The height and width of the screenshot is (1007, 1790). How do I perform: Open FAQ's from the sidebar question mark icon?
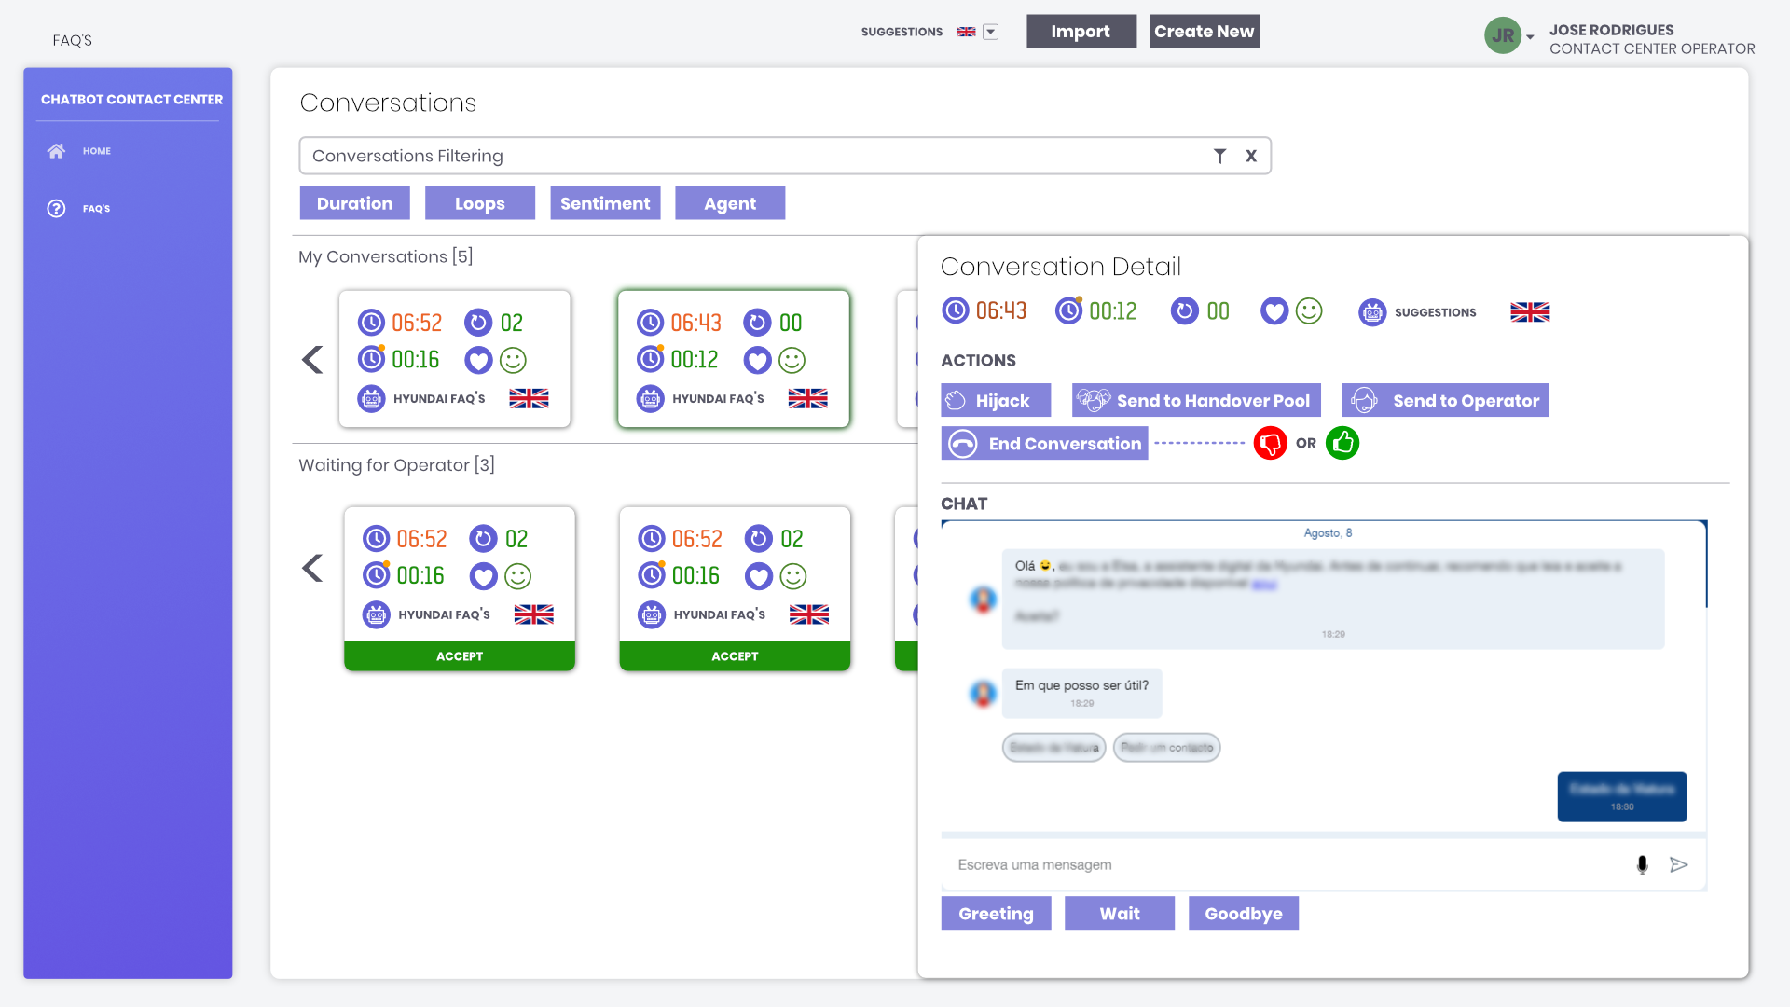(x=56, y=208)
